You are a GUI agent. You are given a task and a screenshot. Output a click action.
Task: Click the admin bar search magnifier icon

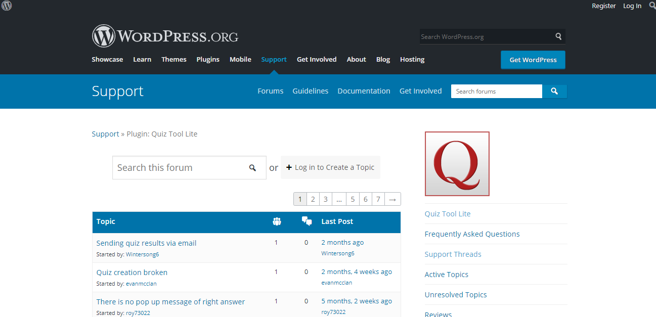tap(652, 6)
